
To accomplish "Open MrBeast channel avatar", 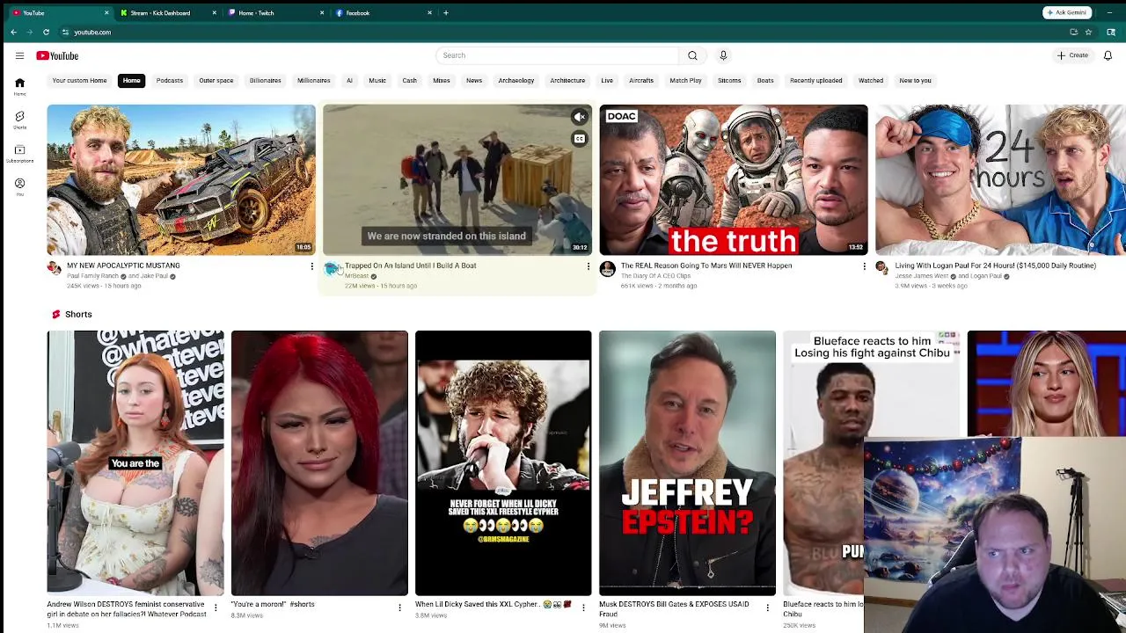I will 331,269.
